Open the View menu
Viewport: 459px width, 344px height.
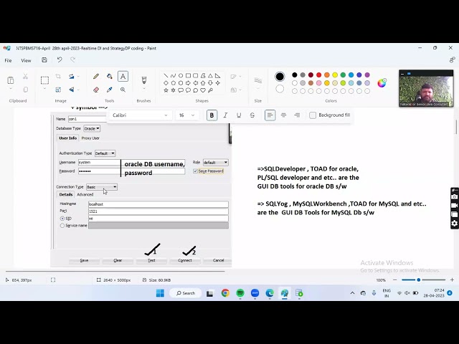click(26, 60)
